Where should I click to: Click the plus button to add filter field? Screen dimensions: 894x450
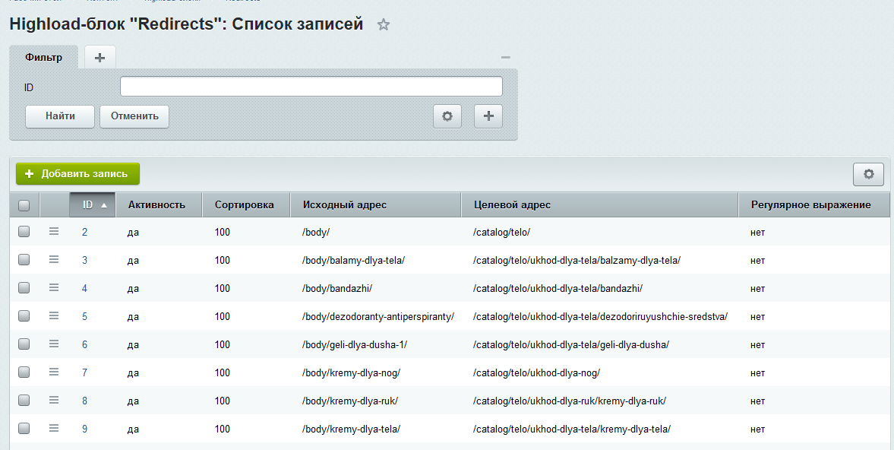click(x=488, y=116)
